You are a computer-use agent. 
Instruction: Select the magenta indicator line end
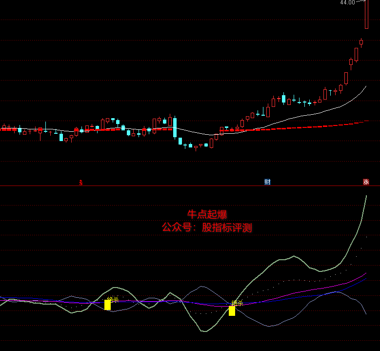(x=365, y=274)
